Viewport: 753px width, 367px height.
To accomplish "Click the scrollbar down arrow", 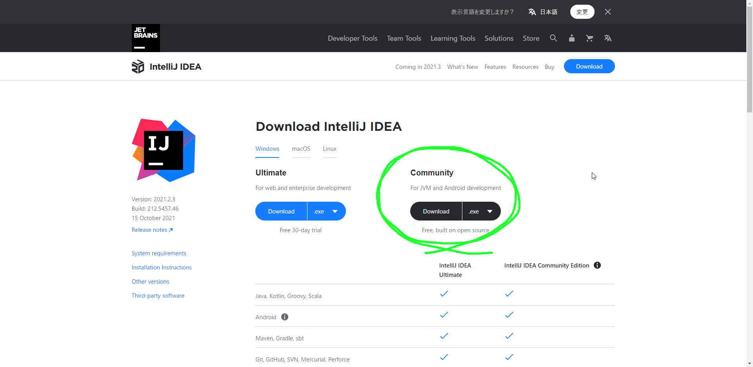I will 749,363.
